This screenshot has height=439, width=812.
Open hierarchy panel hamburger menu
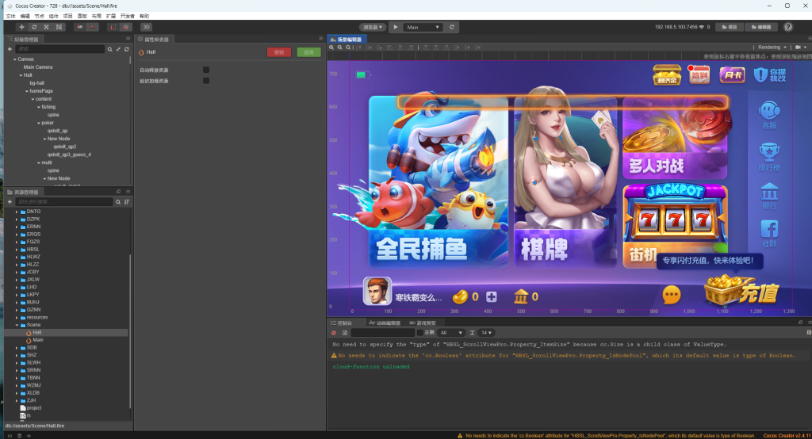pos(128,39)
